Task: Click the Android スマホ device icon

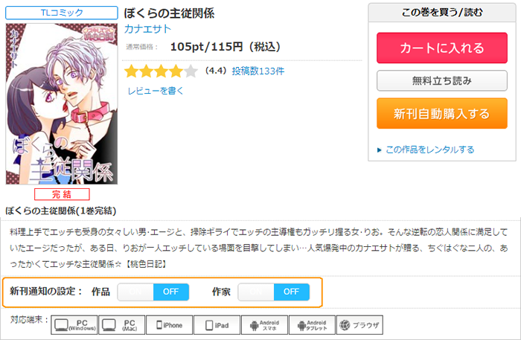Action: click(x=264, y=325)
